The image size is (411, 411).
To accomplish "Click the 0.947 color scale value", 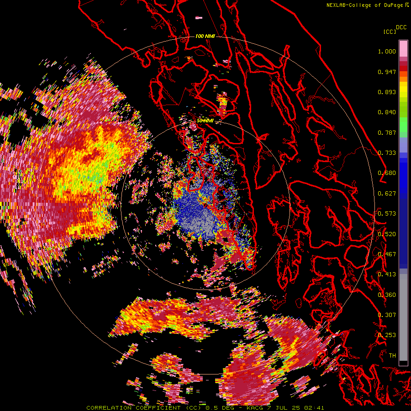I will (387, 72).
